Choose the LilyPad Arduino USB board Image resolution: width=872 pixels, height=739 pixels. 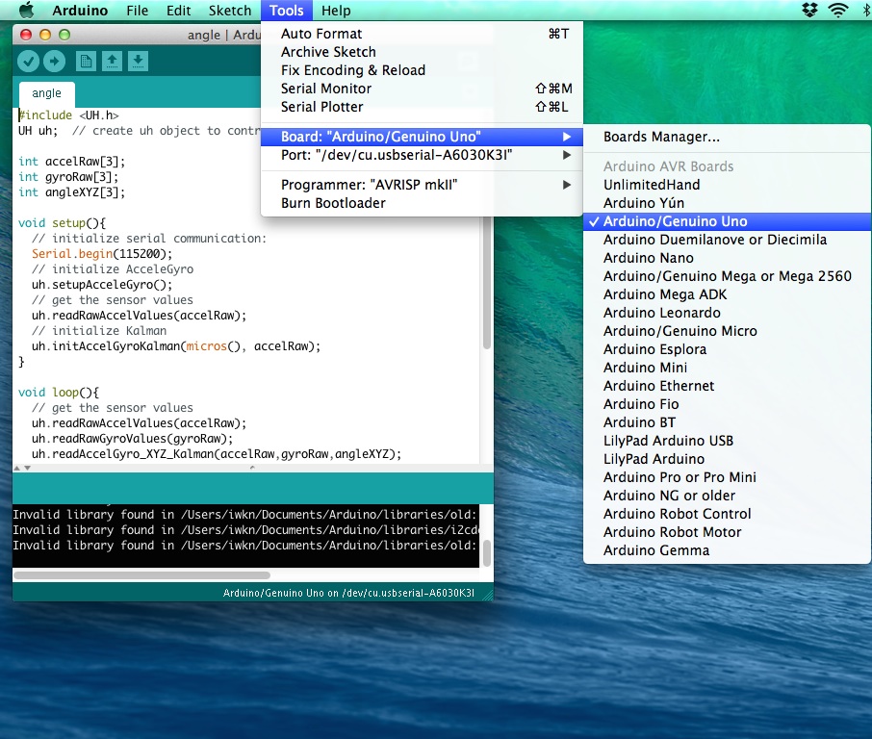(x=727, y=441)
